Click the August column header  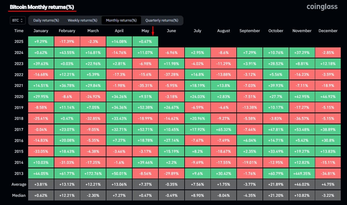[224, 31]
